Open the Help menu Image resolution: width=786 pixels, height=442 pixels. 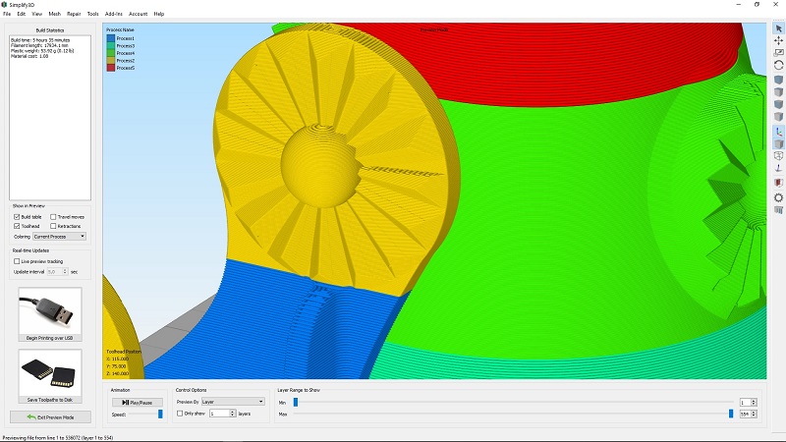pyautogui.click(x=159, y=14)
